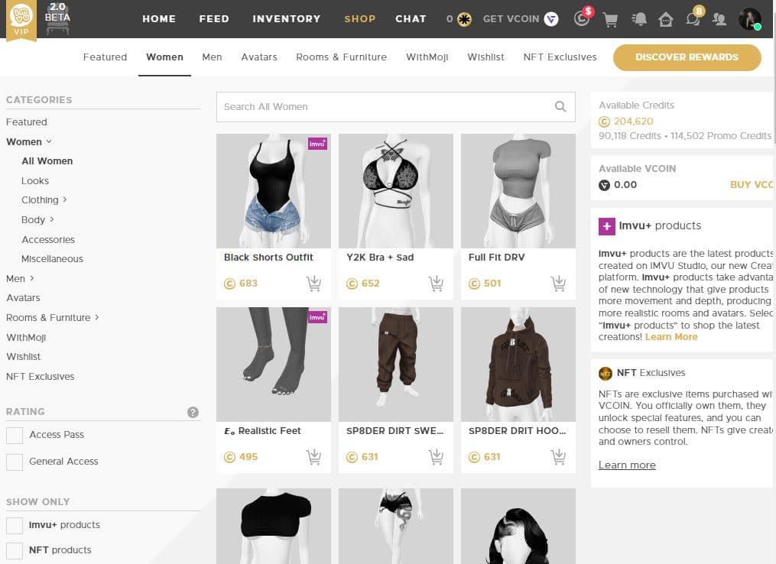Add SP8DER DIRT sweatpants to cart
Image resolution: width=776 pixels, height=564 pixels.
click(436, 457)
